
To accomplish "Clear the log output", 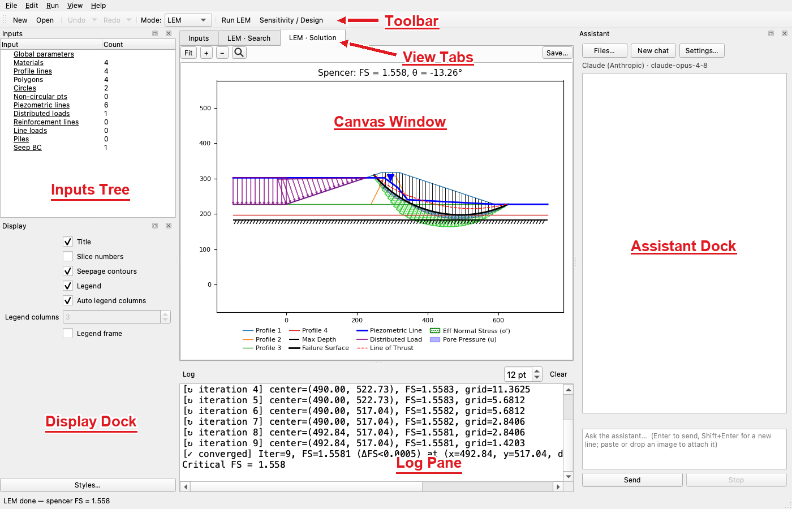I will tap(558, 374).
